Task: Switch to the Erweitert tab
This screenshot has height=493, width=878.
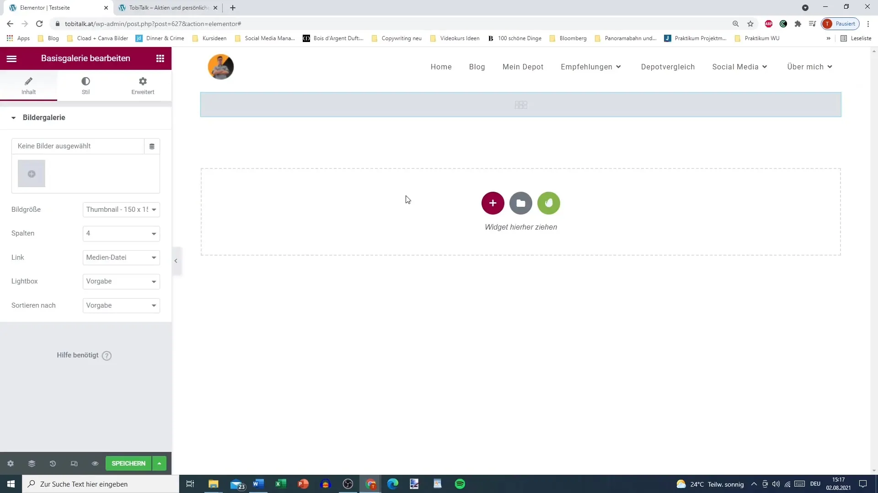Action: click(143, 85)
